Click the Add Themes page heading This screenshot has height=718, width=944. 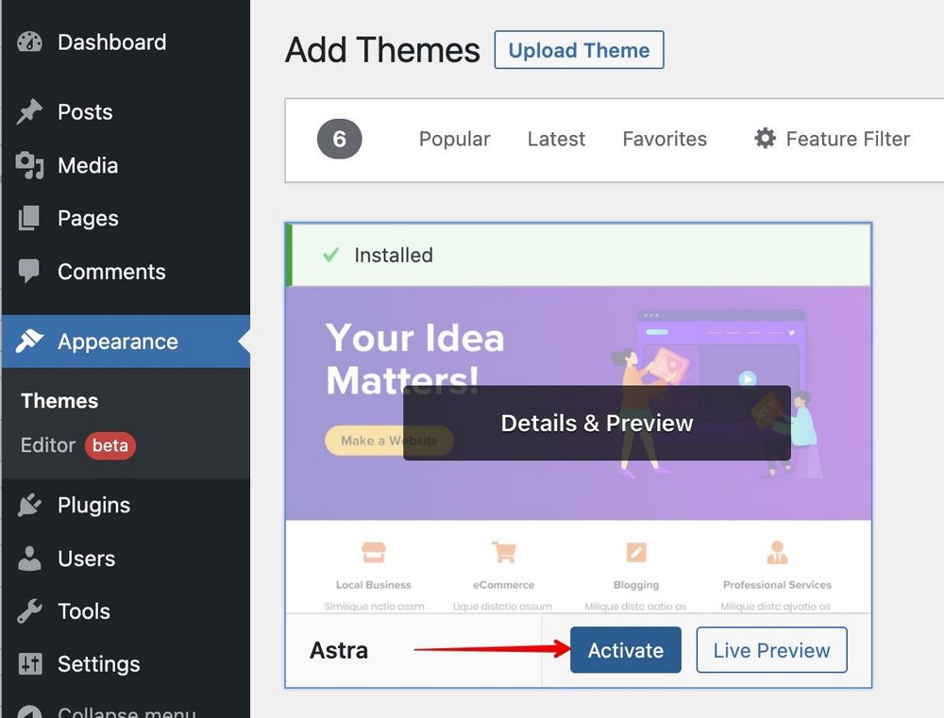[383, 50]
